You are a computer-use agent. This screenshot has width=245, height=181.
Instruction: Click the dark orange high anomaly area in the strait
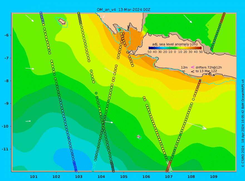pyautogui.click(x=135, y=39)
